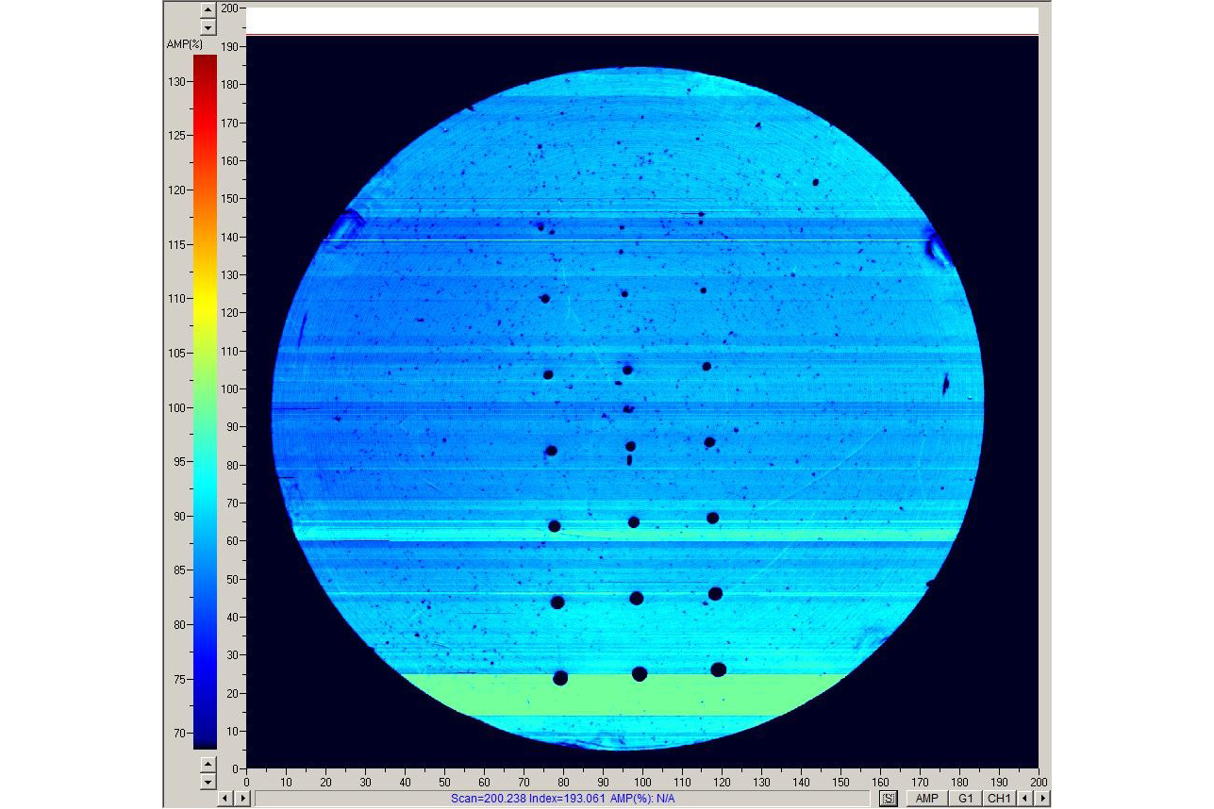Click the right arrow next to CH1
1214x809 pixels.
tap(1042, 799)
